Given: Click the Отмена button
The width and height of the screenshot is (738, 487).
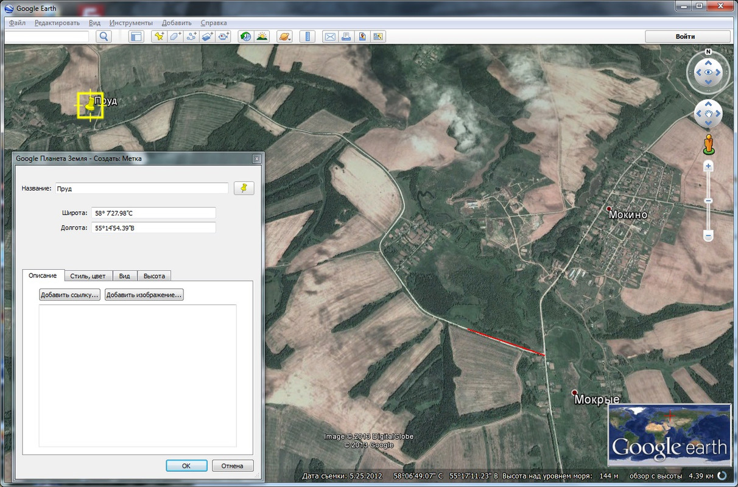Looking at the screenshot, I should click(x=233, y=466).
